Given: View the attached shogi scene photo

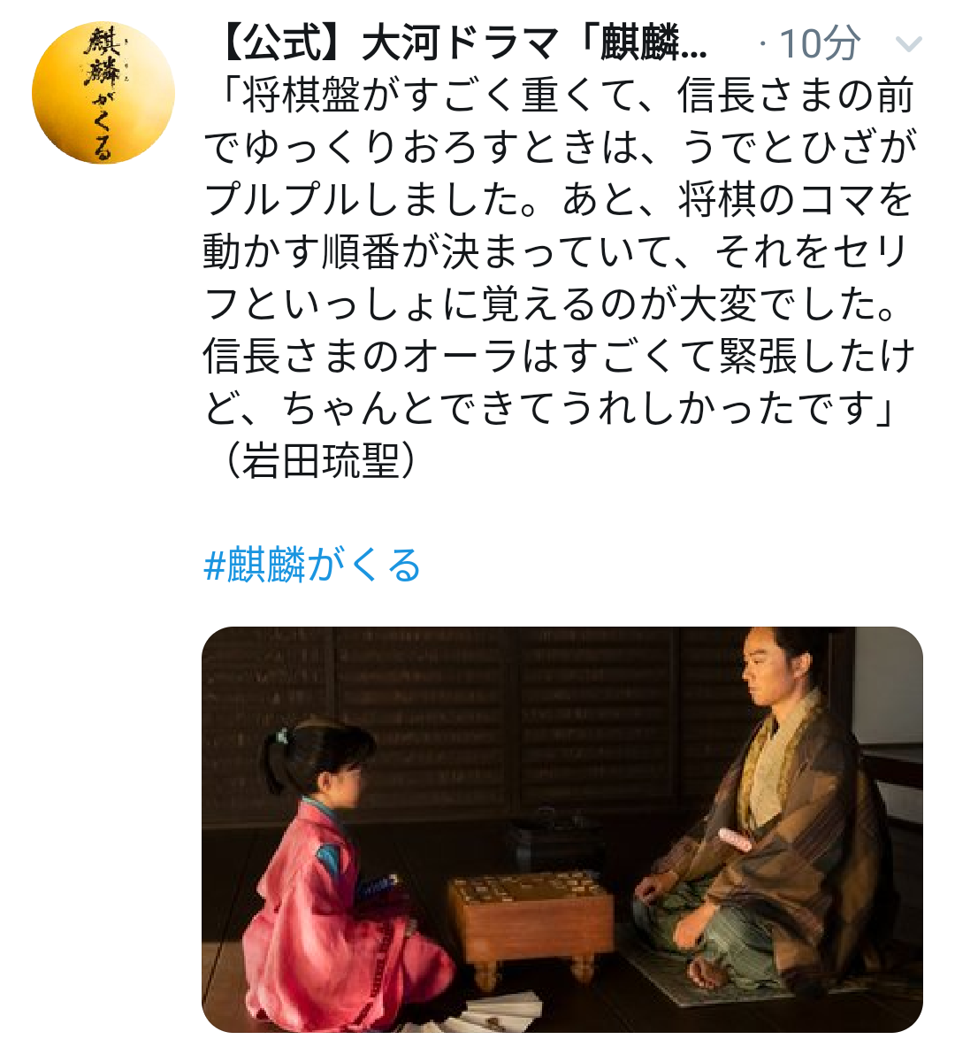Looking at the screenshot, I should point(562,829).
